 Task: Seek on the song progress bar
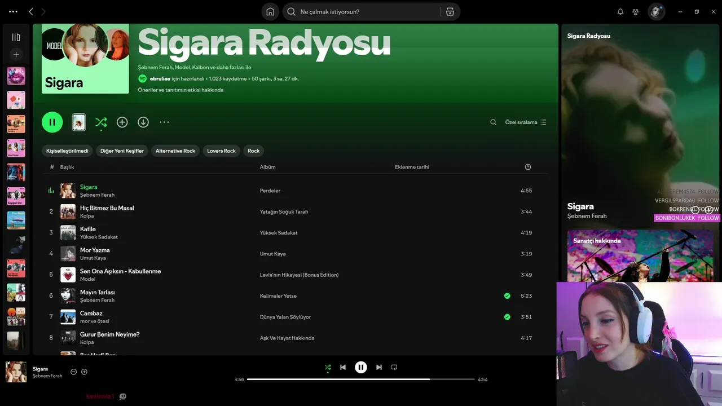tap(361, 379)
